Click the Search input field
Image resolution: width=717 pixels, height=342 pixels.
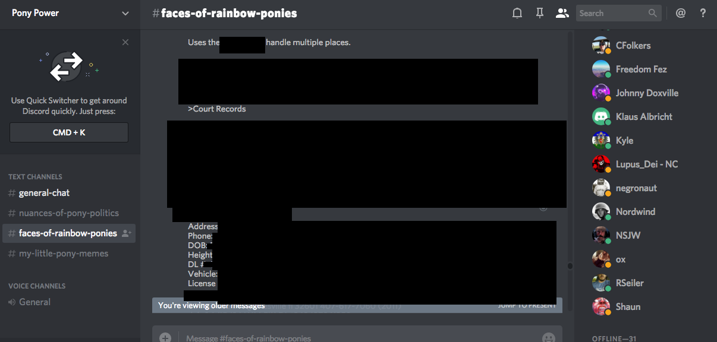(612, 13)
